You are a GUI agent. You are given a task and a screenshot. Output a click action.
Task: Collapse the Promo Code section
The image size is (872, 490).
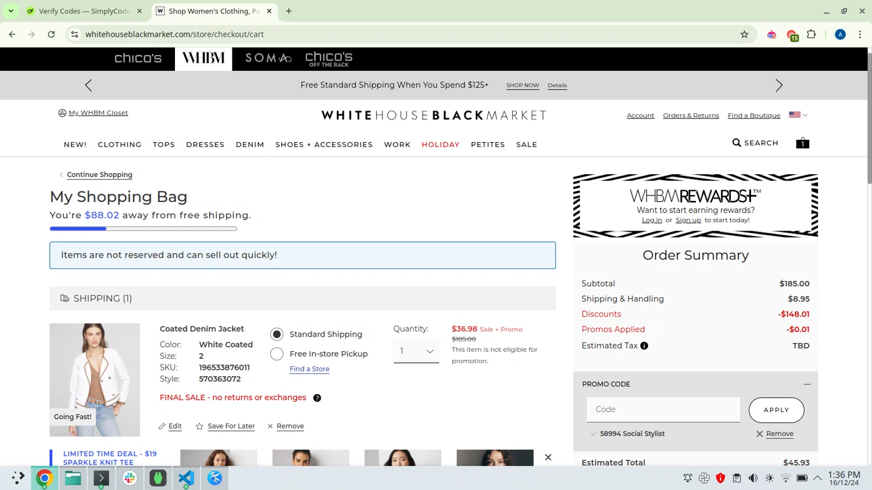pyautogui.click(x=807, y=384)
